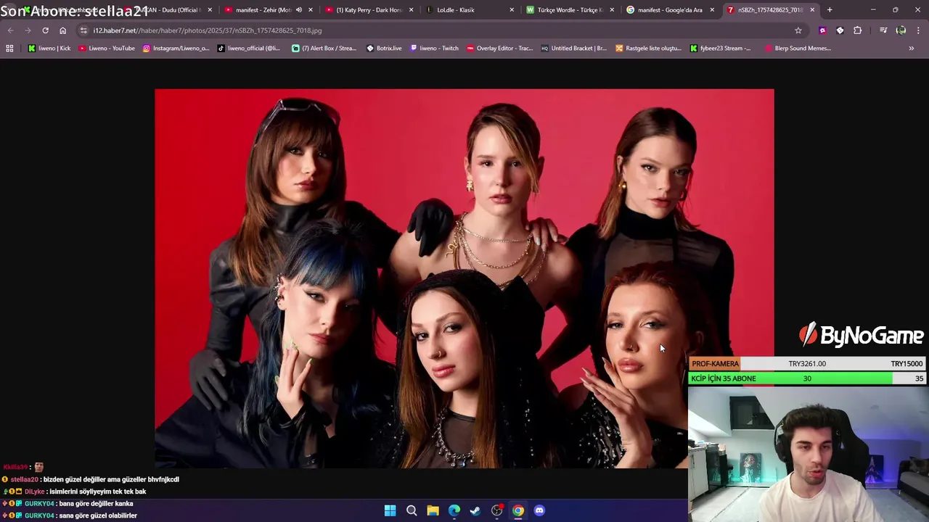Navigate back in browser history
Viewport: 929px width, 522px height.
[10, 30]
